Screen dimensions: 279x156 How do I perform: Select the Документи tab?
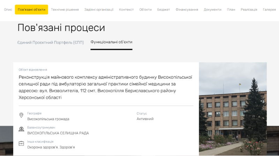(212, 10)
